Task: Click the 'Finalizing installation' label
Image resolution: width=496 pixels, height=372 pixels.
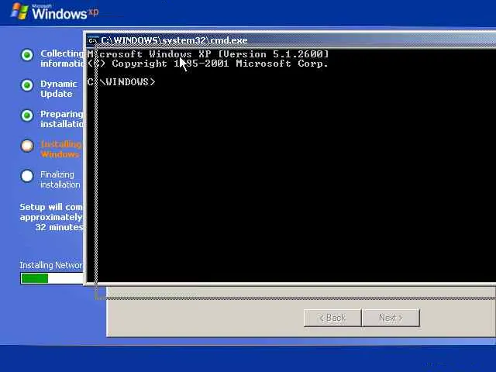Action: pos(60,180)
